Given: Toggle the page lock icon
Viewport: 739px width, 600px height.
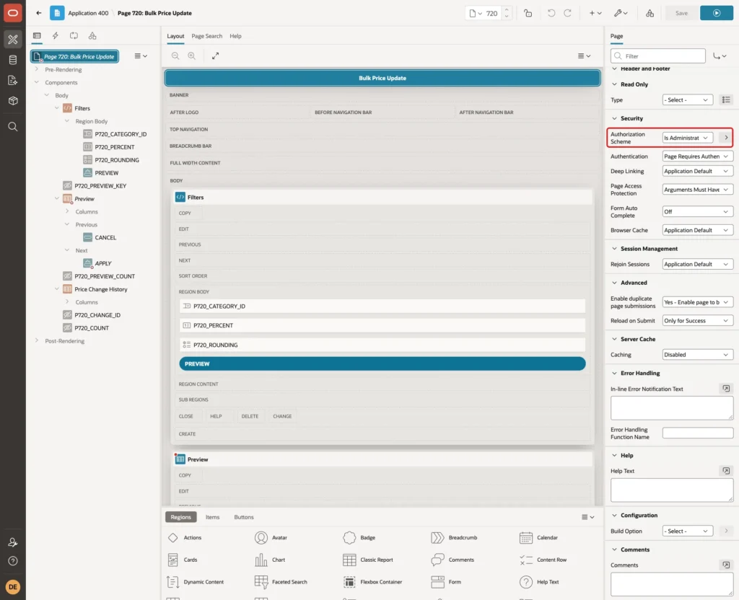Looking at the screenshot, I should click(x=528, y=13).
